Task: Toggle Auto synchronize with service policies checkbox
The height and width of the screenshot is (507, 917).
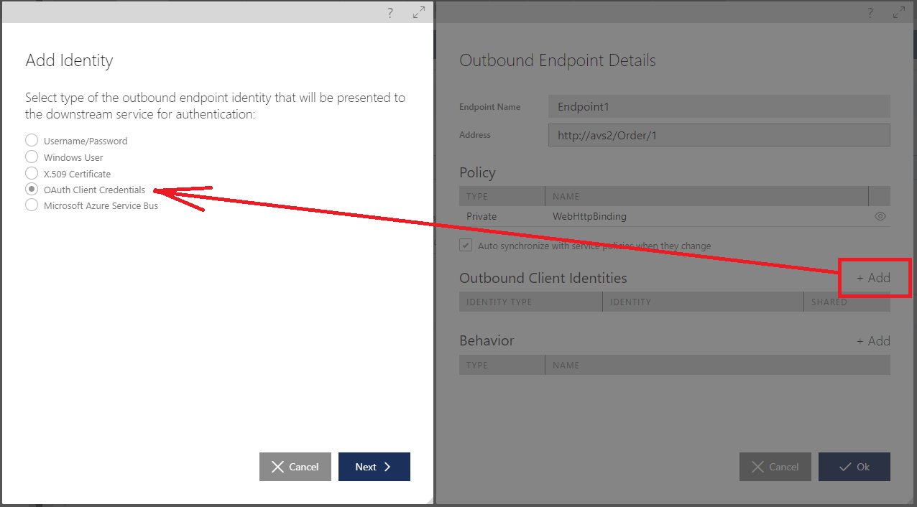Action: coord(466,246)
